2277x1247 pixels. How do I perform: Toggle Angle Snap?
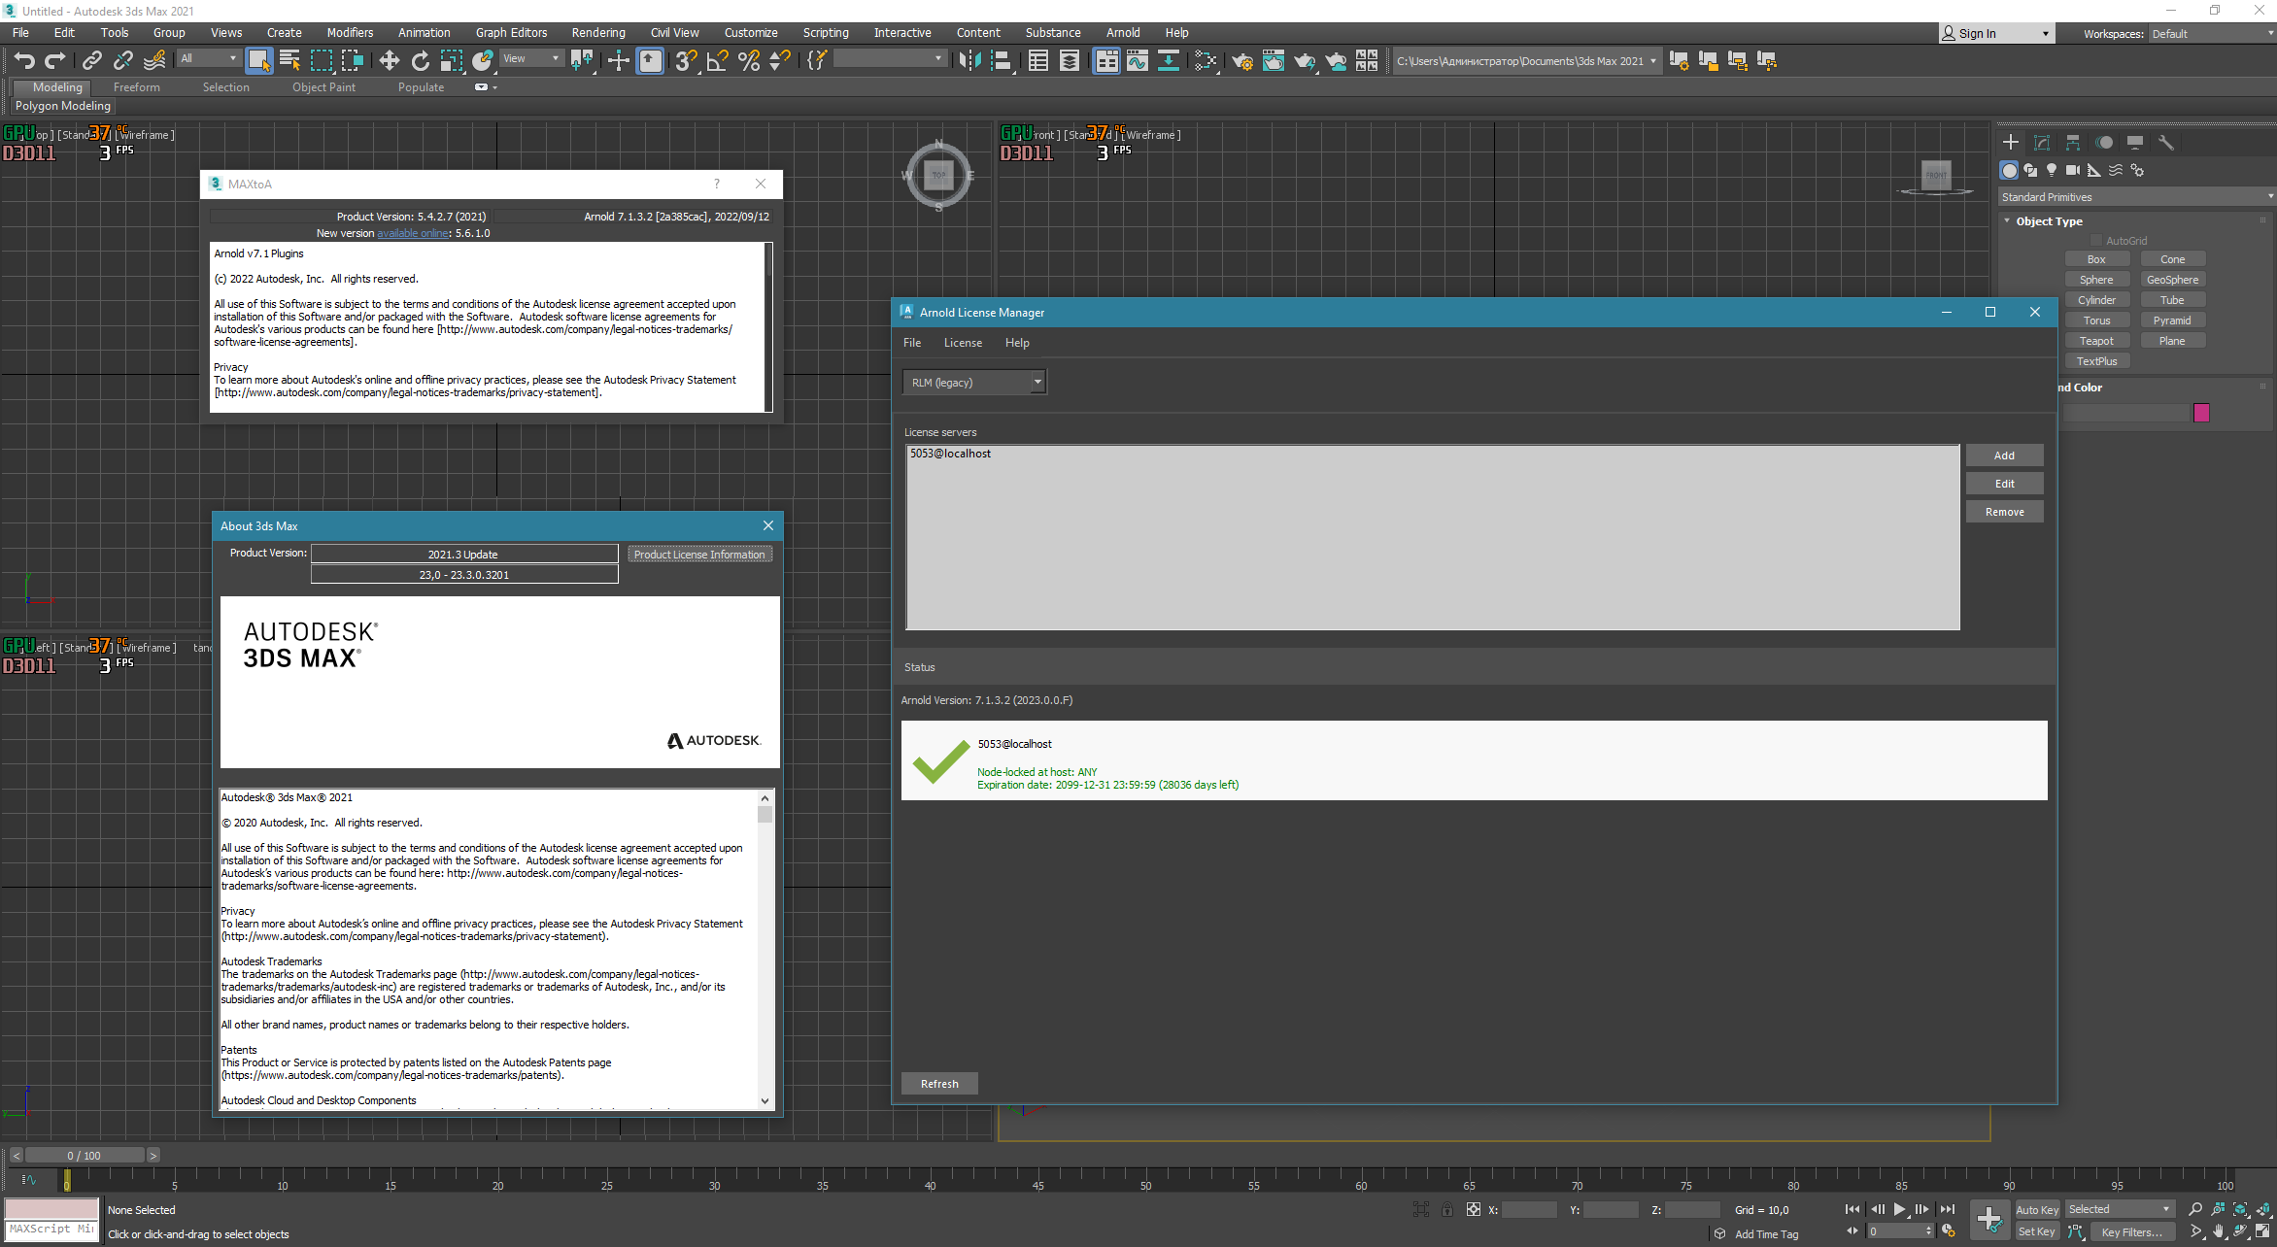click(717, 60)
